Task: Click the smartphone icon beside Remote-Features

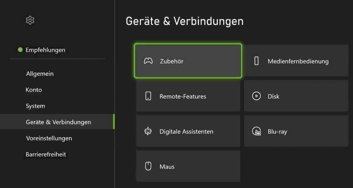Action: (x=148, y=96)
